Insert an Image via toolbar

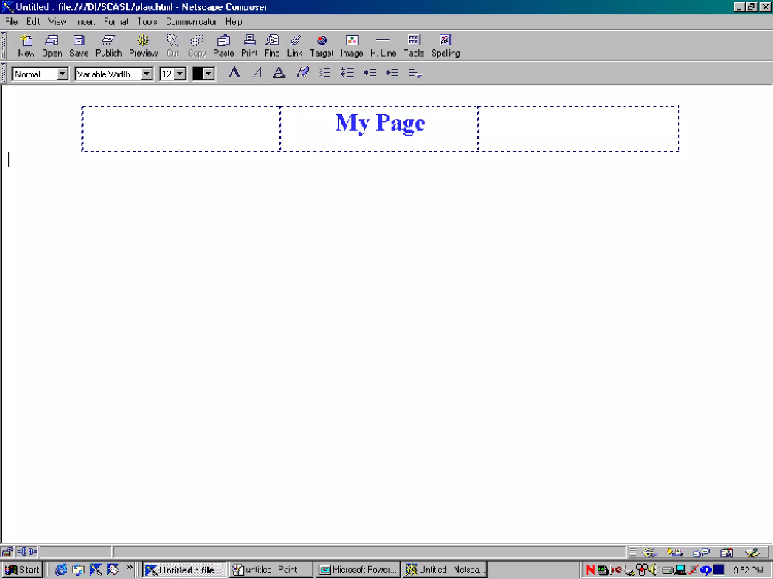click(x=352, y=45)
